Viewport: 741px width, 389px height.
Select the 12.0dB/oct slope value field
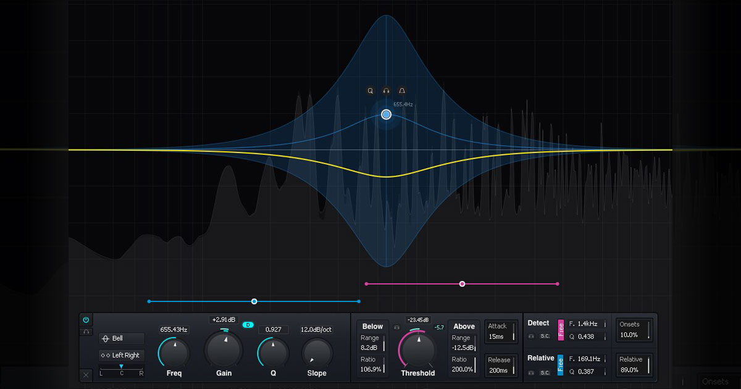(x=317, y=330)
